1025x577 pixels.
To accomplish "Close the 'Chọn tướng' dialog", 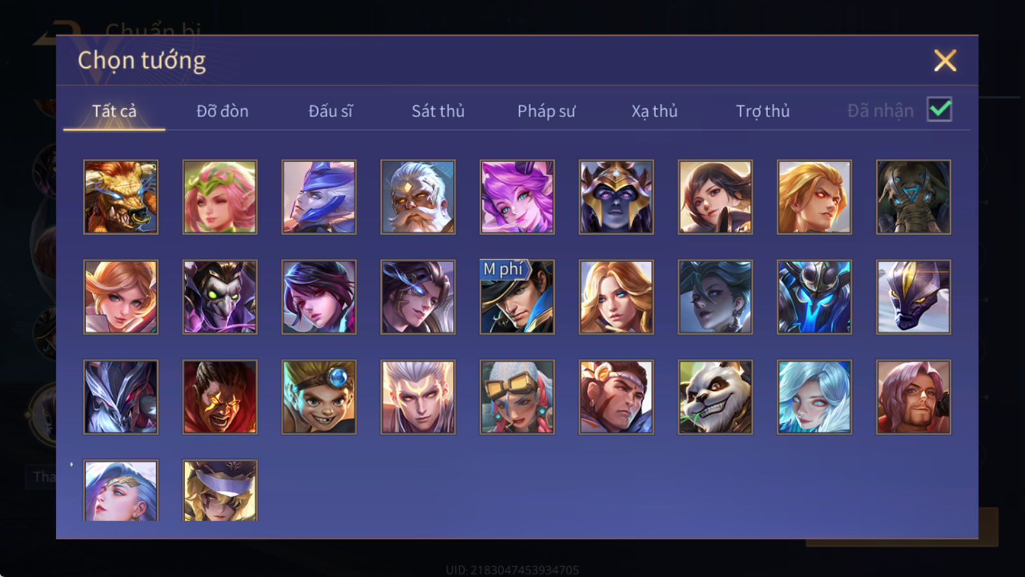I will [x=945, y=61].
